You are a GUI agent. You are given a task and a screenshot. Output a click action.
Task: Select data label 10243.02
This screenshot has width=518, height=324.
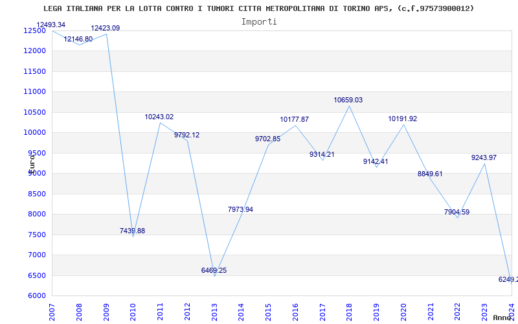click(159, 117)
